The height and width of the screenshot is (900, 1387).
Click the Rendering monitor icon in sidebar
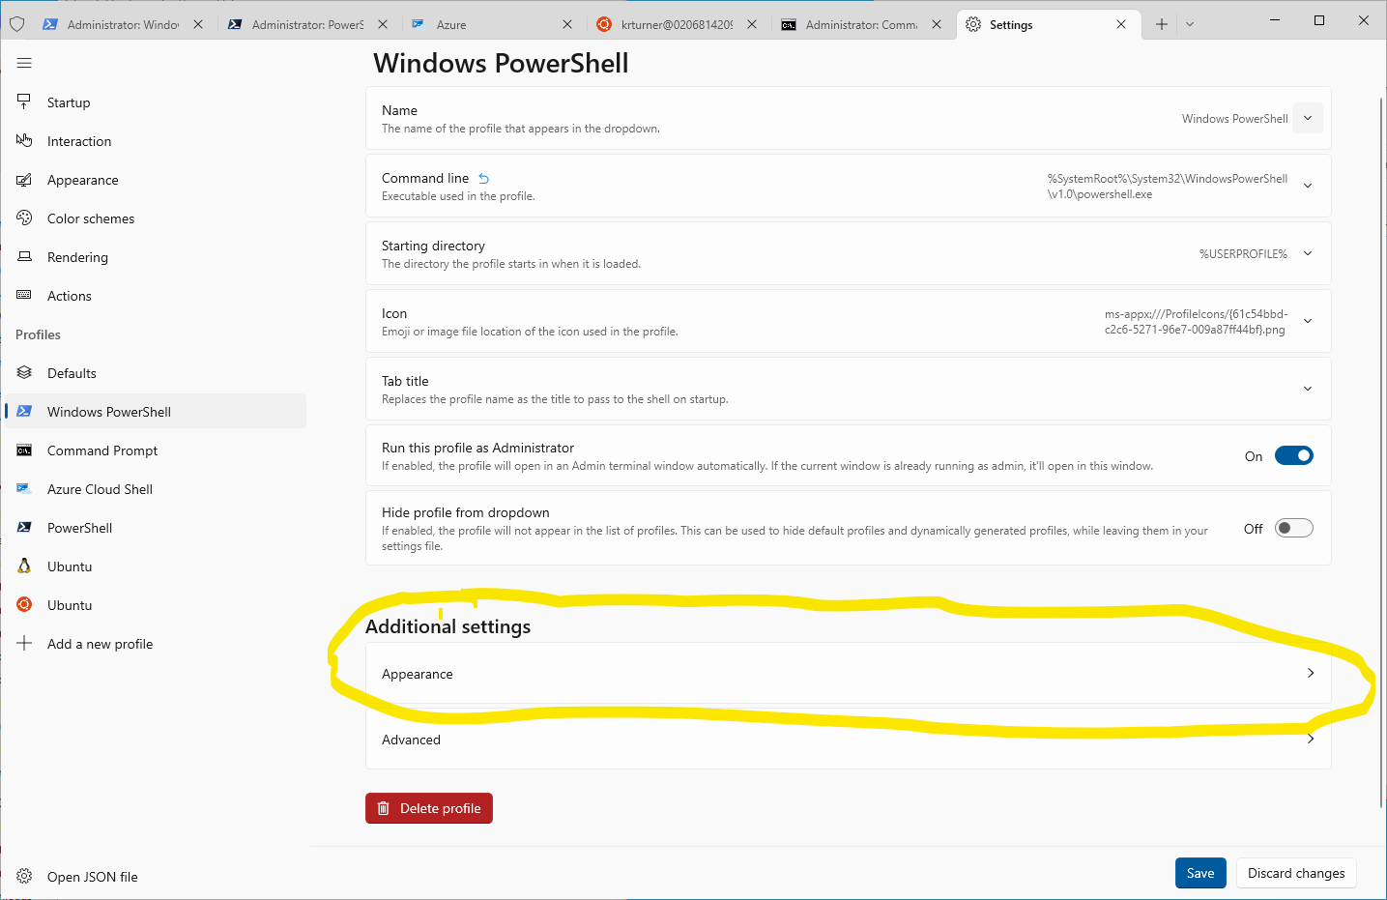tap(24, 257)
